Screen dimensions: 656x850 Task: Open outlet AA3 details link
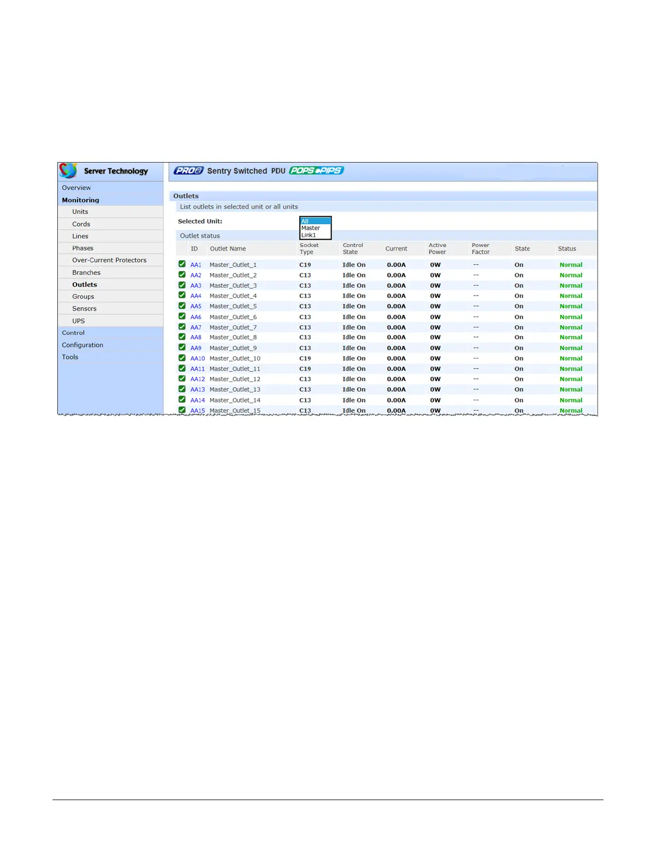[x=196, y=285]
